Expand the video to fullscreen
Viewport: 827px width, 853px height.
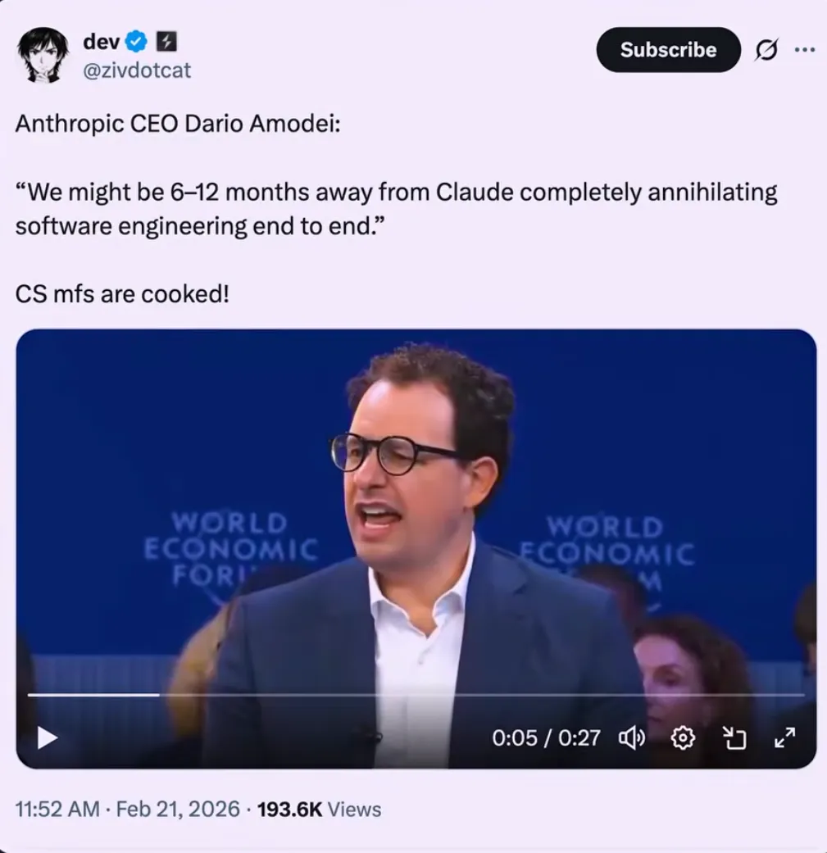tap(785, 737)
